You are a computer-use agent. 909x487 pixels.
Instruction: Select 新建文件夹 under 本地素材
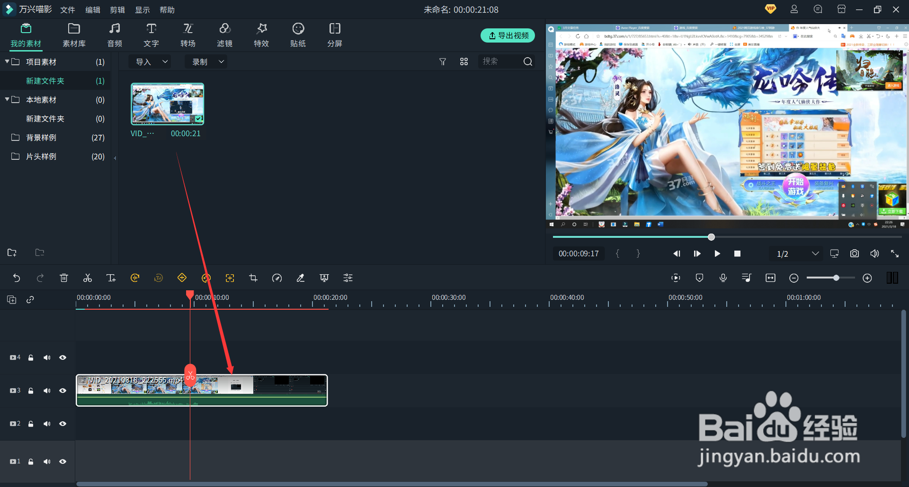(55, 119)
